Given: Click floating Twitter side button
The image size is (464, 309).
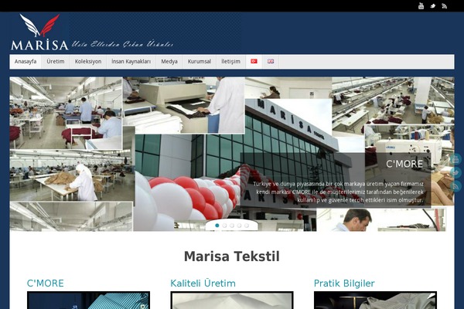Looking at the screenshot, I should coord(455,173).
